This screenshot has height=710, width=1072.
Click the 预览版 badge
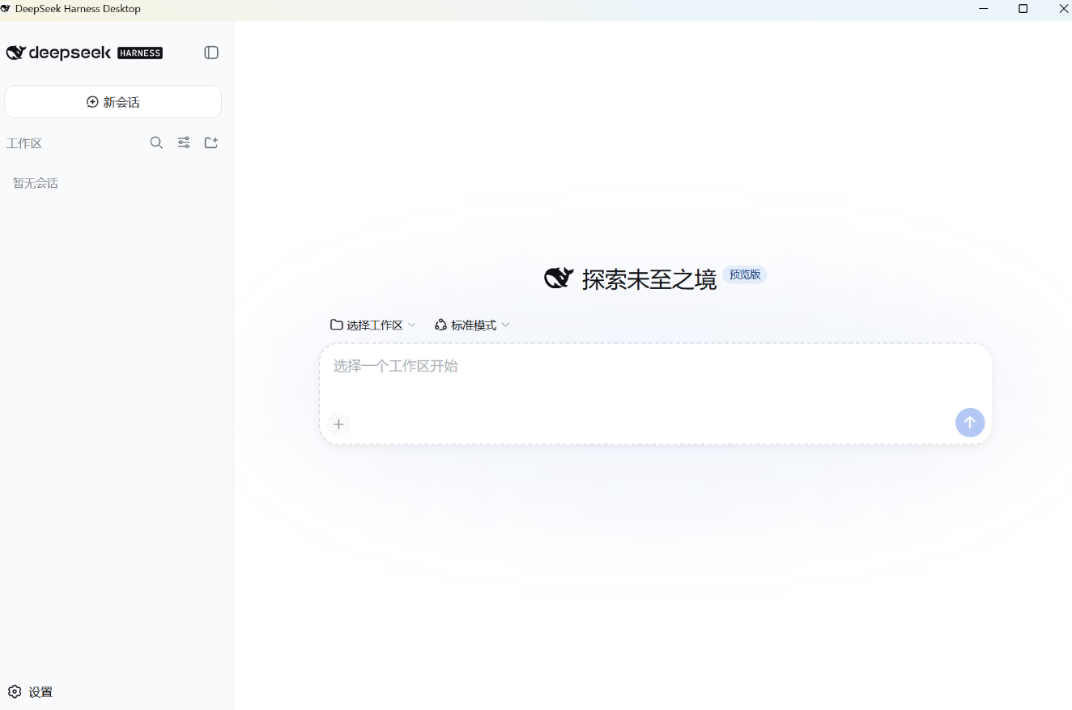[745, 274]
